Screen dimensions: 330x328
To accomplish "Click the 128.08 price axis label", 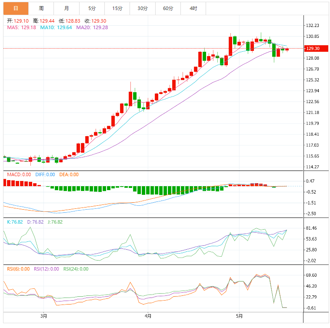I will coord(312,58).
